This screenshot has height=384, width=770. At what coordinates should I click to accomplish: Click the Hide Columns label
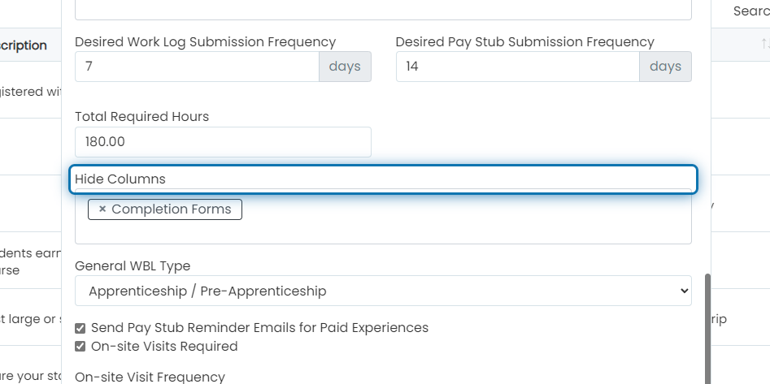tap(120, 179)
